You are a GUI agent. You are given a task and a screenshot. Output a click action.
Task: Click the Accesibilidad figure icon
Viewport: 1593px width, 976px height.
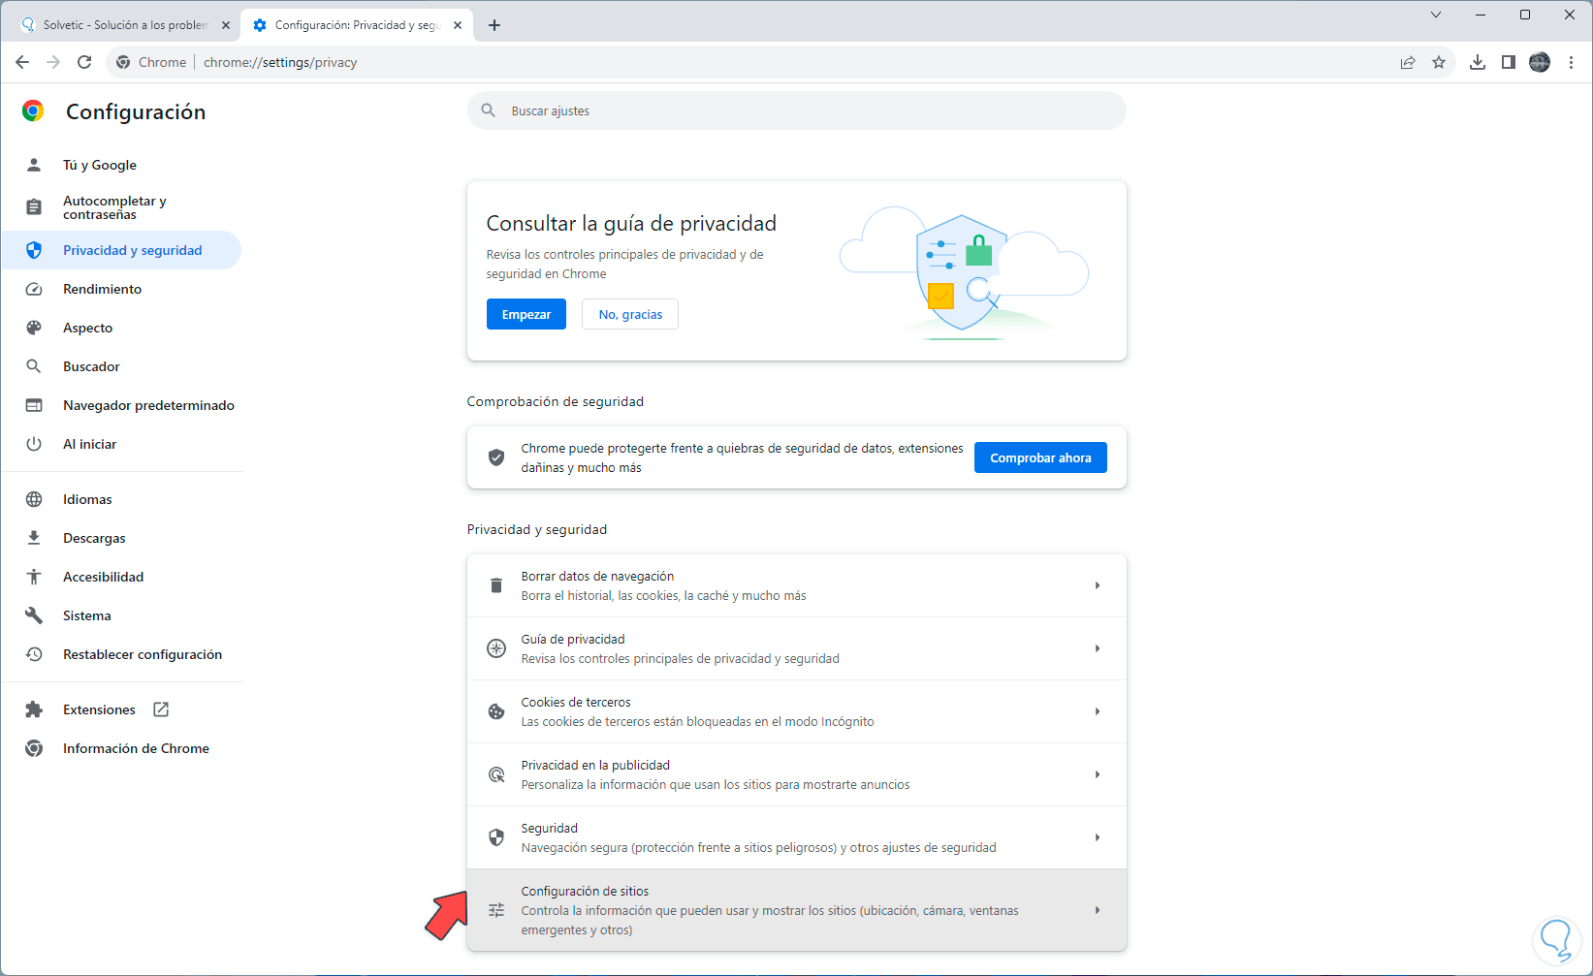(34, 577)
